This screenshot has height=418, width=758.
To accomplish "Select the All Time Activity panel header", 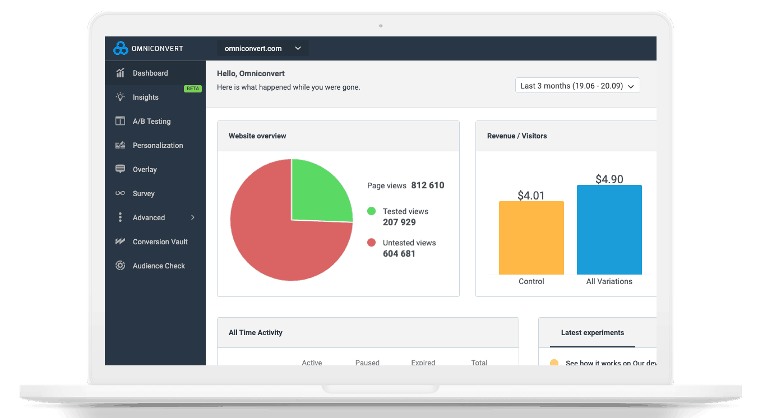I will coord(255,332).
